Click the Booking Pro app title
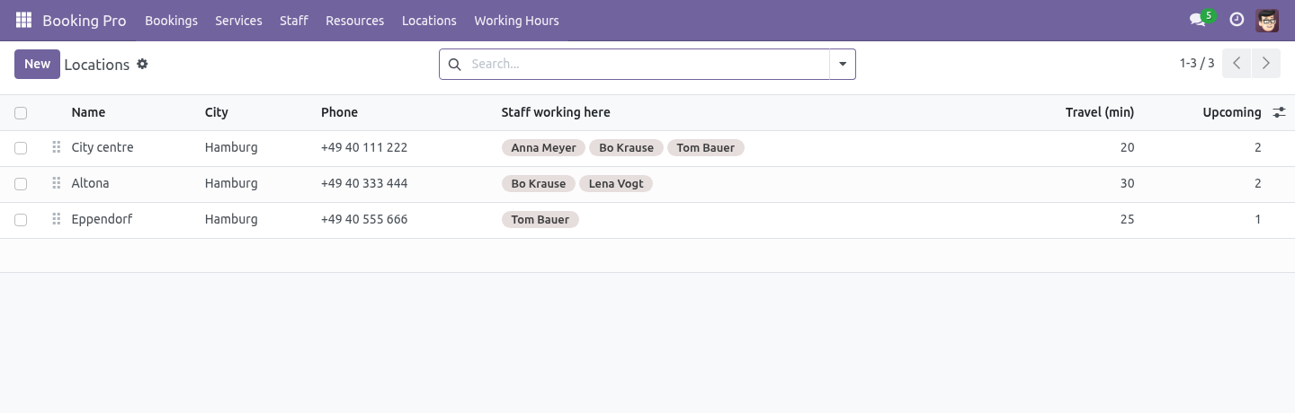 (85, 20)
